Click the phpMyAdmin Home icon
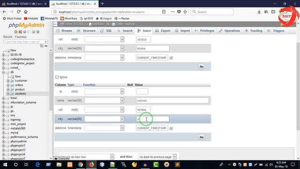 click(15, 32)
